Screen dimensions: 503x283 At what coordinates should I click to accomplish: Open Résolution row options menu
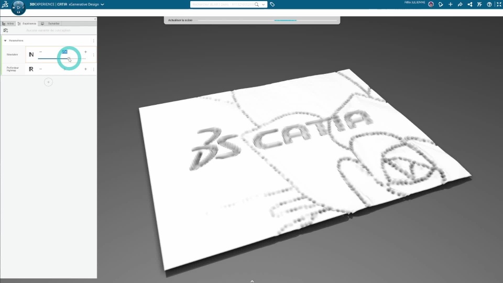click(x=94, y=55)
